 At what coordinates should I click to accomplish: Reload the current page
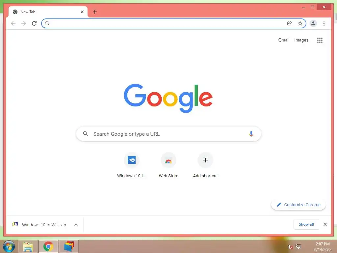34,23
